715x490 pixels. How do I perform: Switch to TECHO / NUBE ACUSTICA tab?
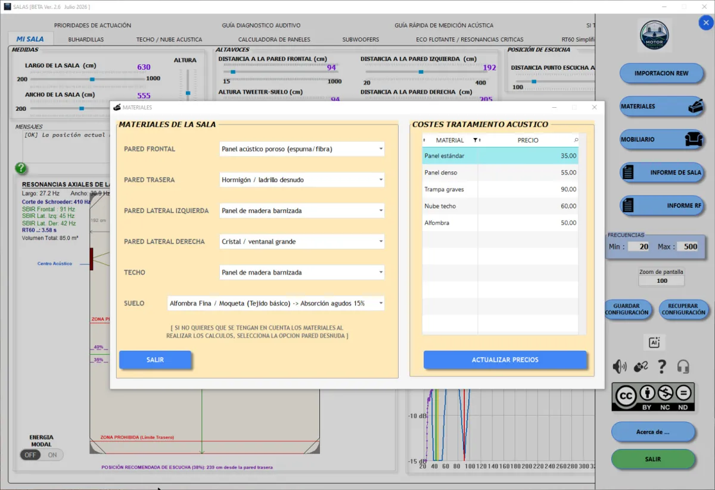(x=169, y=39)
